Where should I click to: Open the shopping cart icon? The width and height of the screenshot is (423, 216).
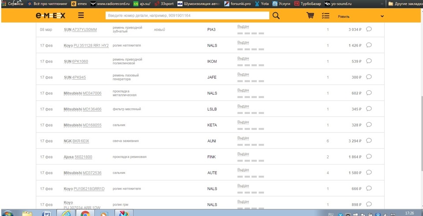pos(310,15)
